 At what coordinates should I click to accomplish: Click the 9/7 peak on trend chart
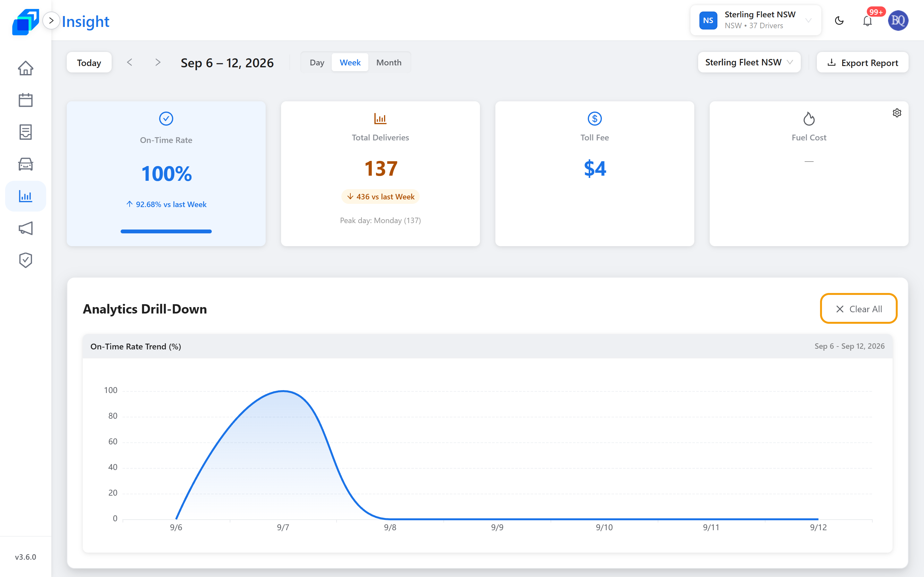pyautogui.click(x=283, y=391)
